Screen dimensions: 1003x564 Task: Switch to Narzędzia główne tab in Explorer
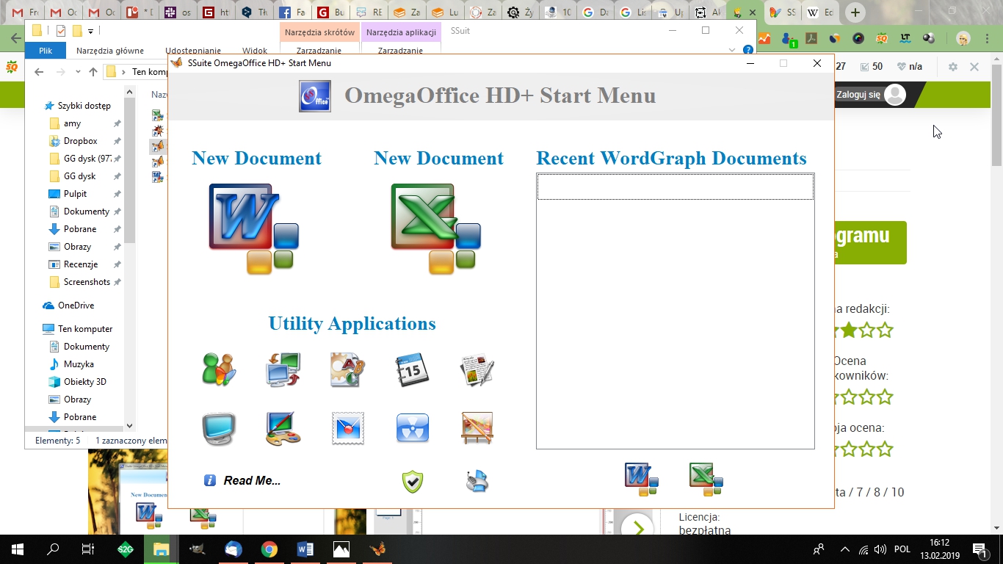110,51
